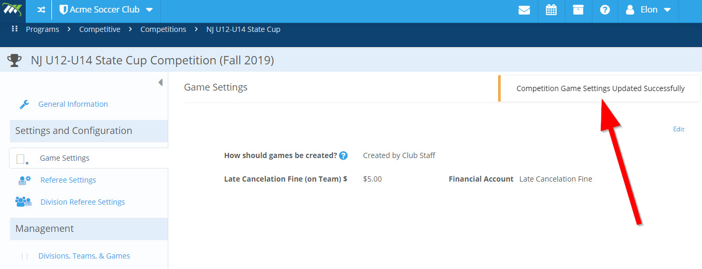The image size is (702, 269).
Task: Open the calendar icon in header
Action: point(551,10)
